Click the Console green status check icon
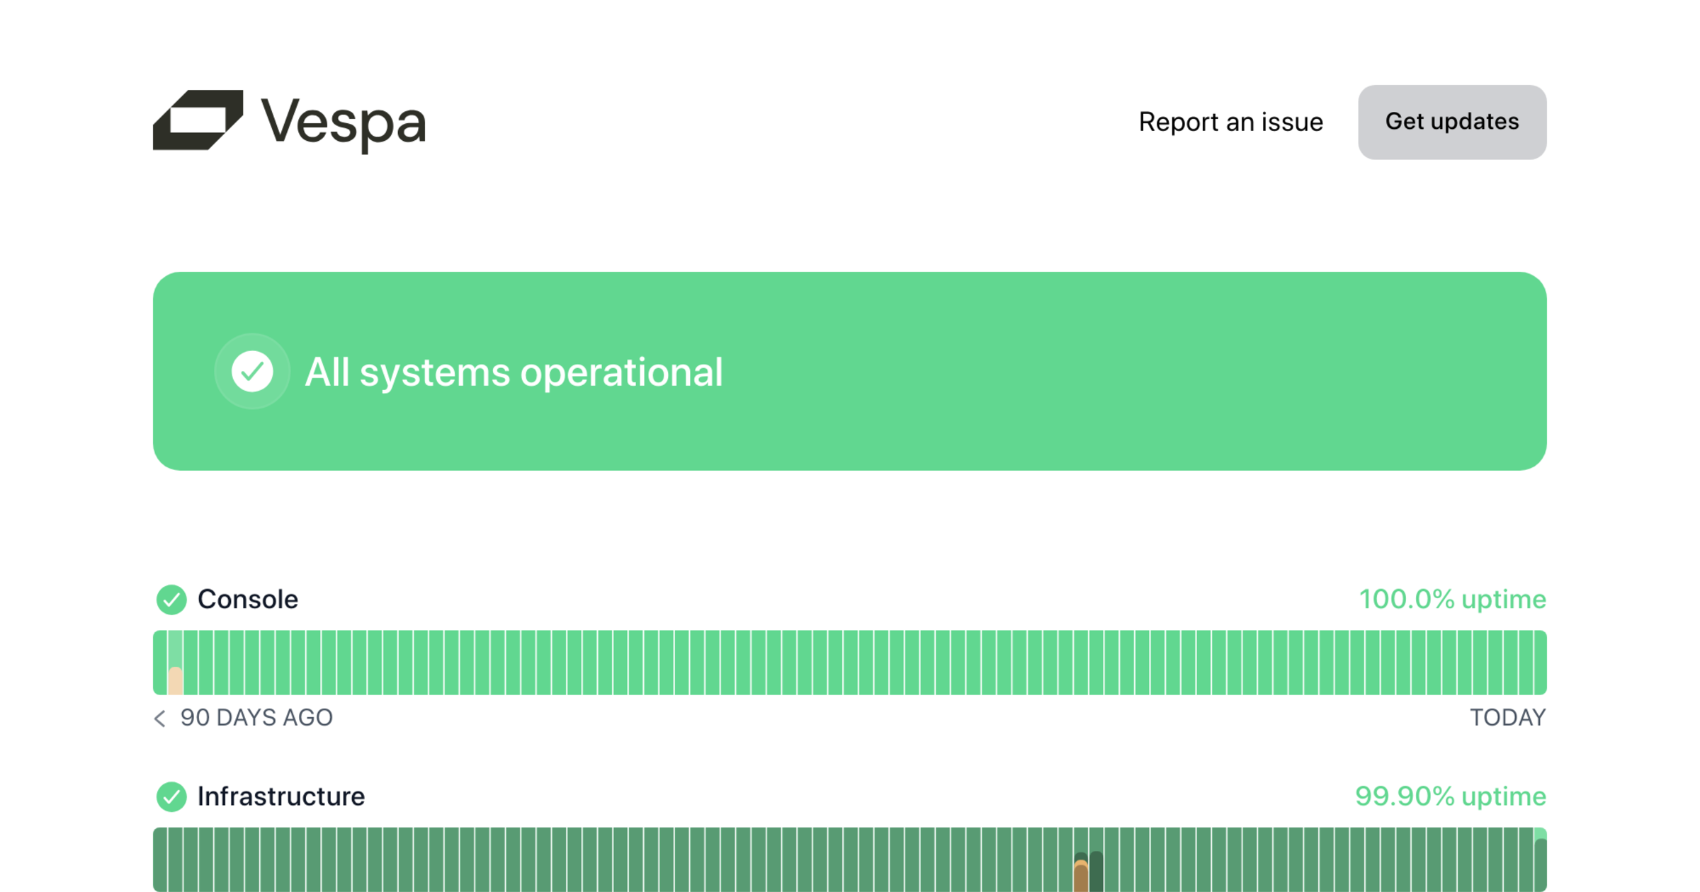Screen dimensions: 1700x892 (171, 600)
